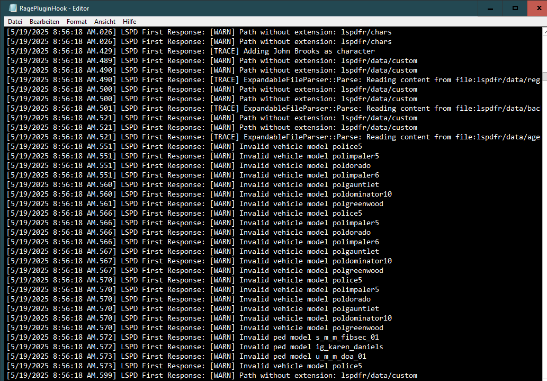Click the AM.489 'lspdfr/data/custom' line

click(x=212, y=60)
